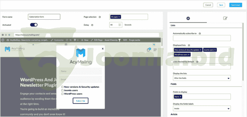Viewport: 247px width, 117px height.
Task: Click the Save button
Action: point(221,5)
